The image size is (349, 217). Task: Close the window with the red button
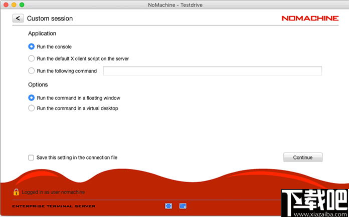tap(6, 4)
